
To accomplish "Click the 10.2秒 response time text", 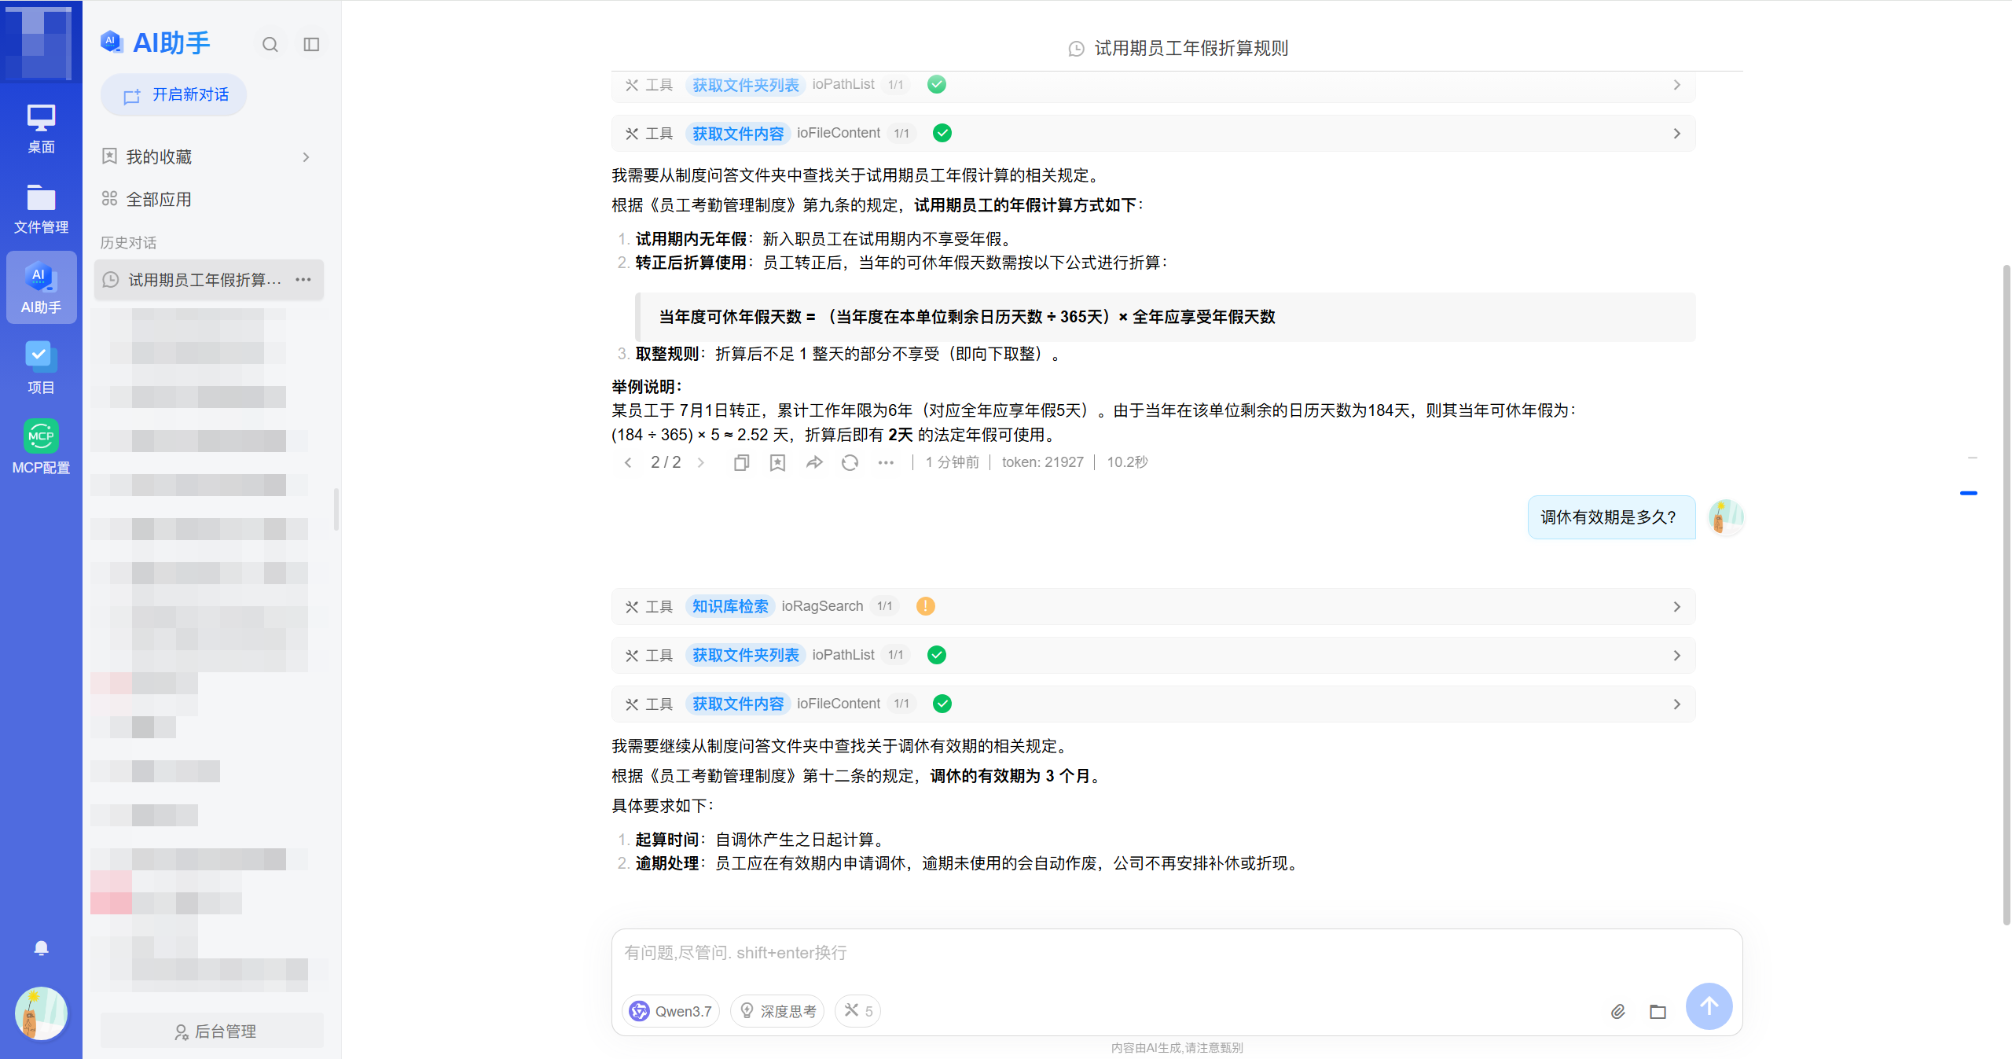I will coord(1127,462).
